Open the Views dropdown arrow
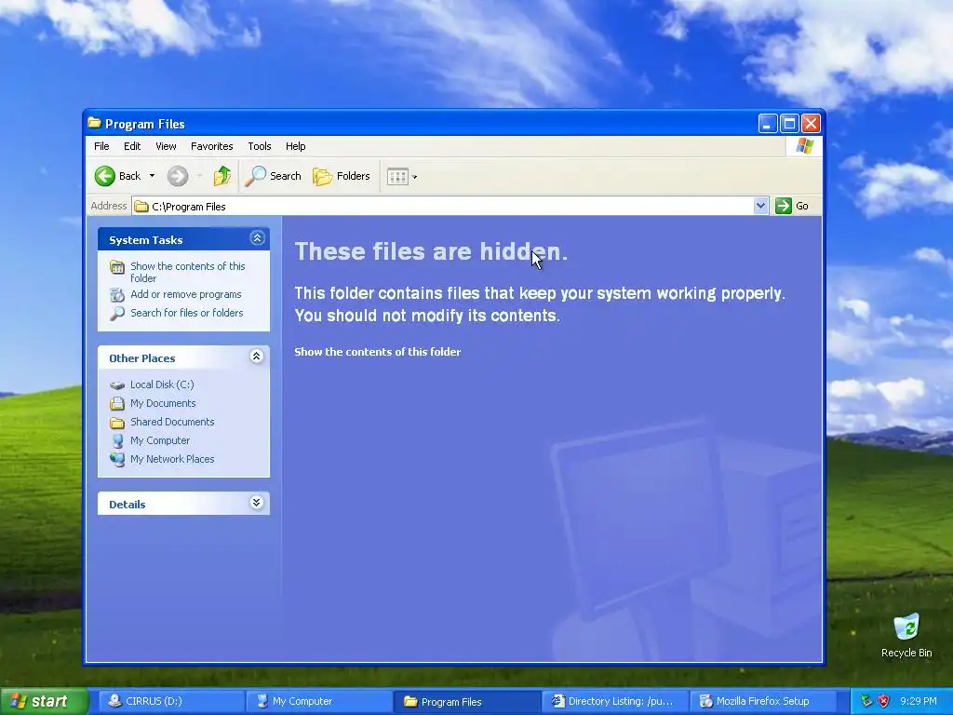Screen dimensions: 953x715 pyautogui.click(x=415, y=177)
